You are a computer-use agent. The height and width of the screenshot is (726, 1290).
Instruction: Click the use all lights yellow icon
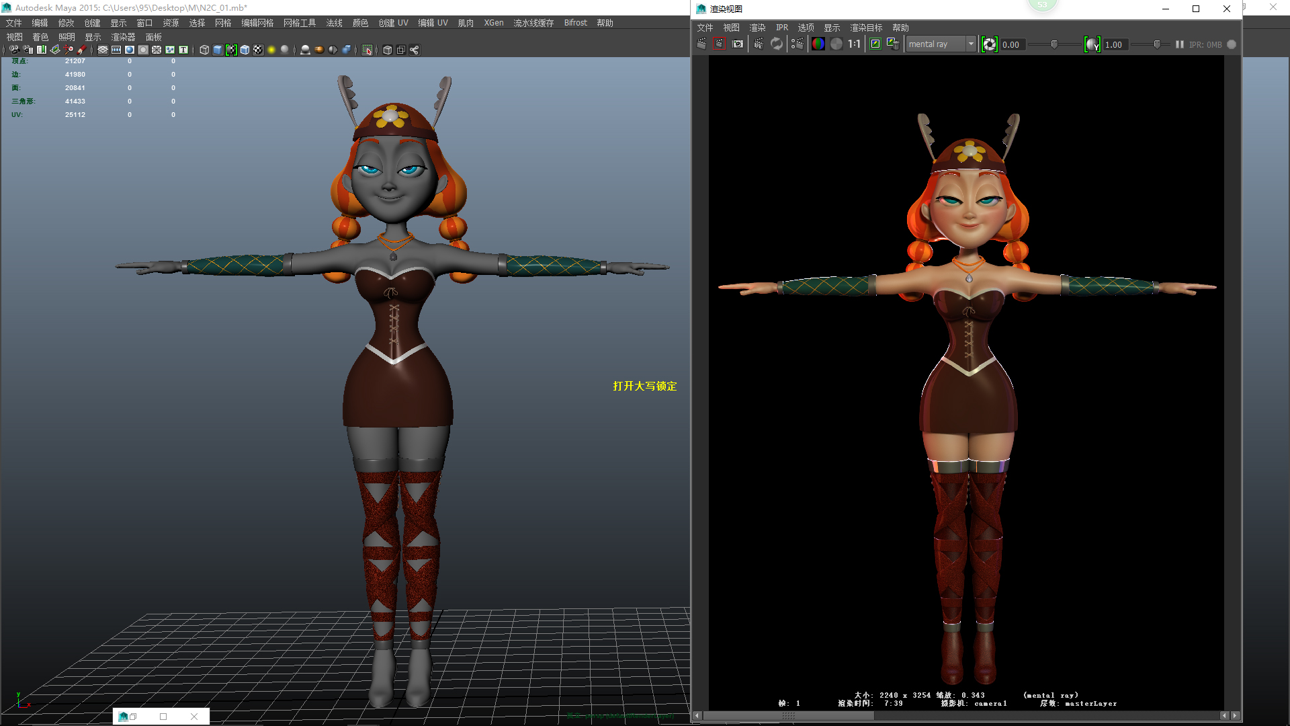271,50
